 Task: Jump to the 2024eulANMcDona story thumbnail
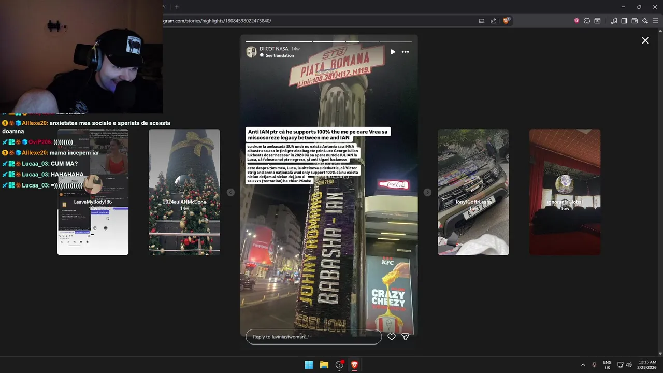click(x=184, y=192)
